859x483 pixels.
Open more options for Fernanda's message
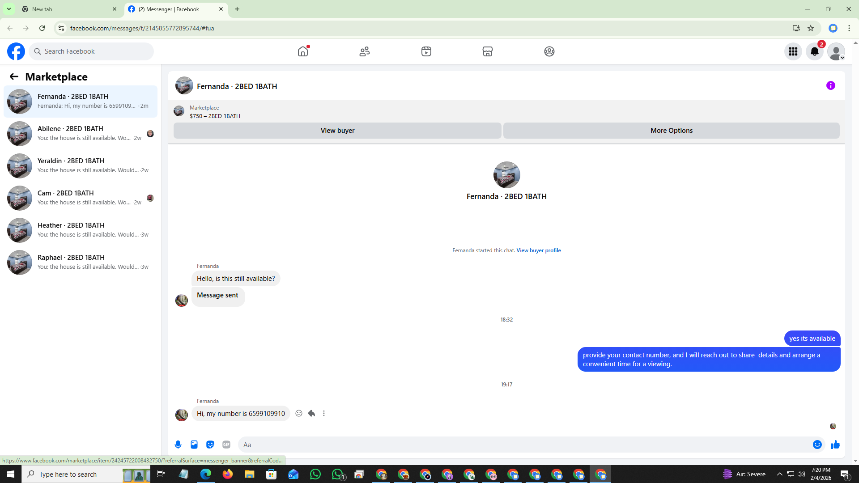coord(324,413)
